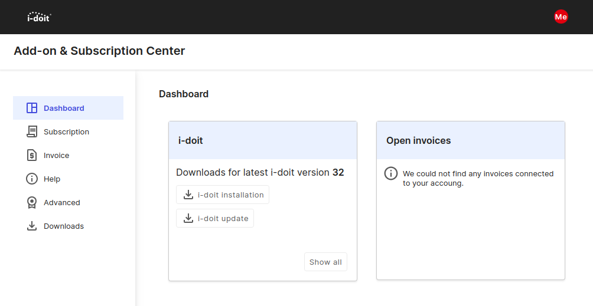The image size is (593, 306).
Task: Open the Invoice menu entry
Action: (x=56, y=155)
